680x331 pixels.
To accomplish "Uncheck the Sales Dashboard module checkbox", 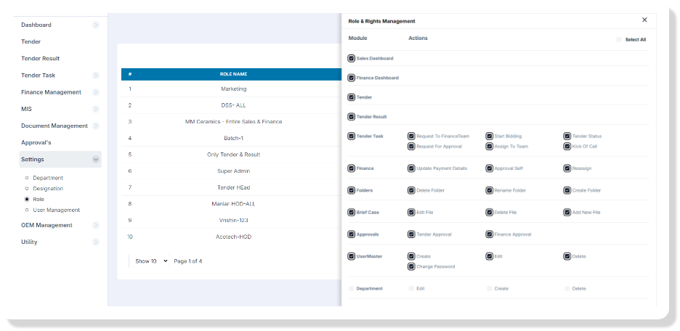I will tap(352, 58).
